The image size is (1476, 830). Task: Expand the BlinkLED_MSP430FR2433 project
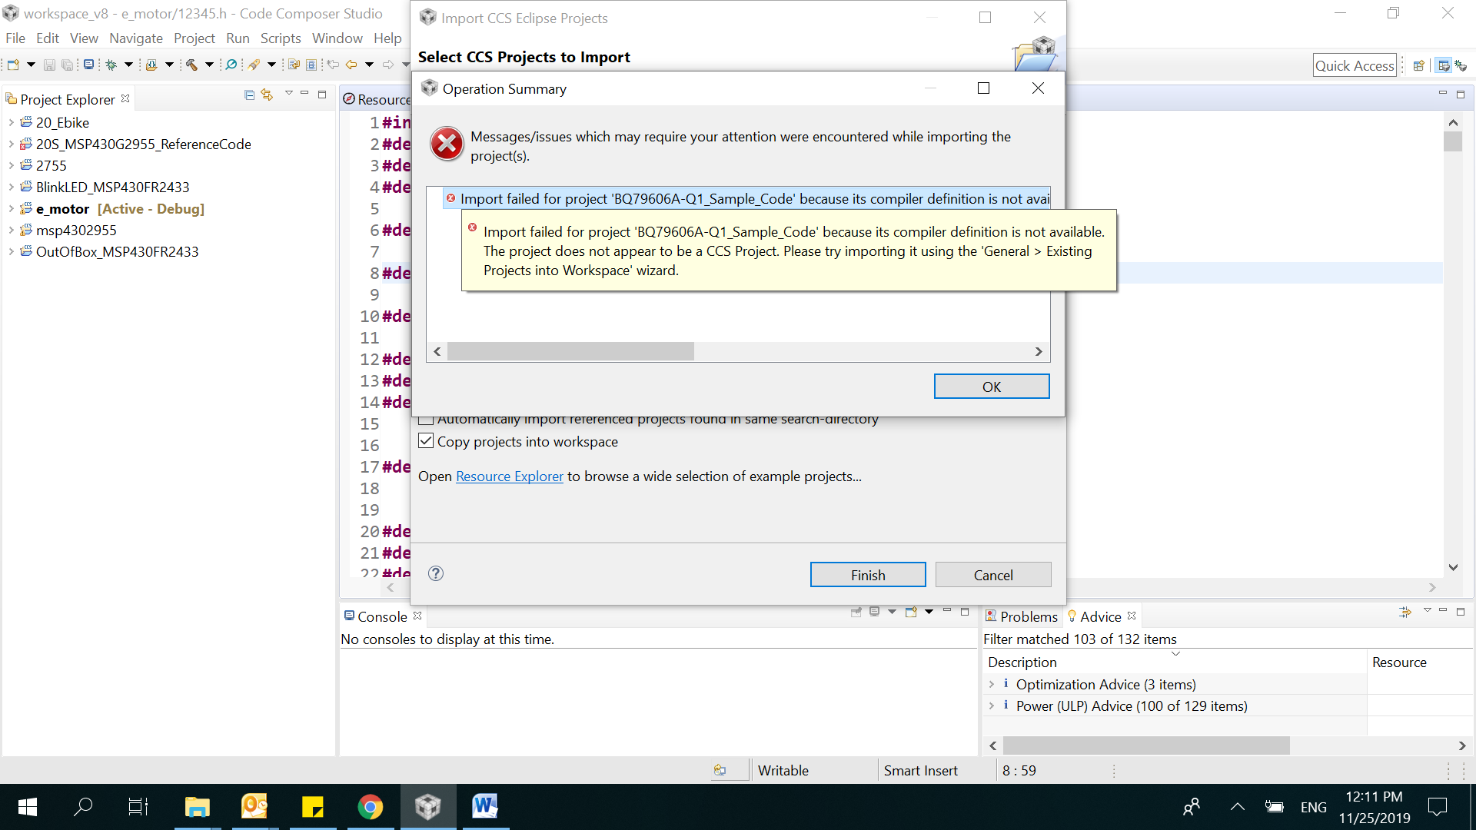pyautogui.click(x=11, y=187)
